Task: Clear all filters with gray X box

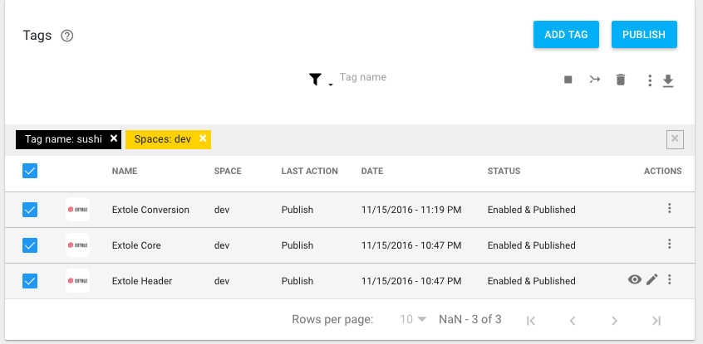Action: 675,139
